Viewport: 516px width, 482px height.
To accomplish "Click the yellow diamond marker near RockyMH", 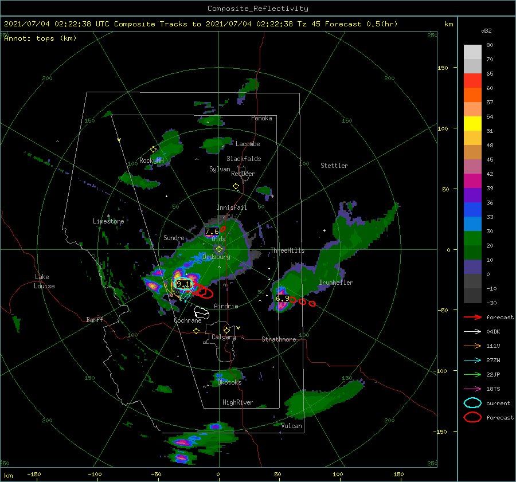I will pyautogui.click(x=153, y=150).
